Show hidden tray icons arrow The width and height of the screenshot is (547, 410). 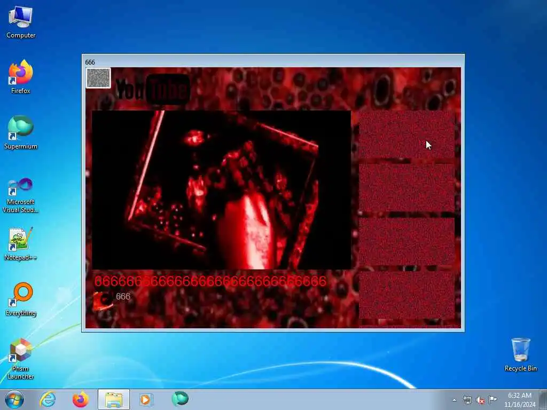(454, 400)
